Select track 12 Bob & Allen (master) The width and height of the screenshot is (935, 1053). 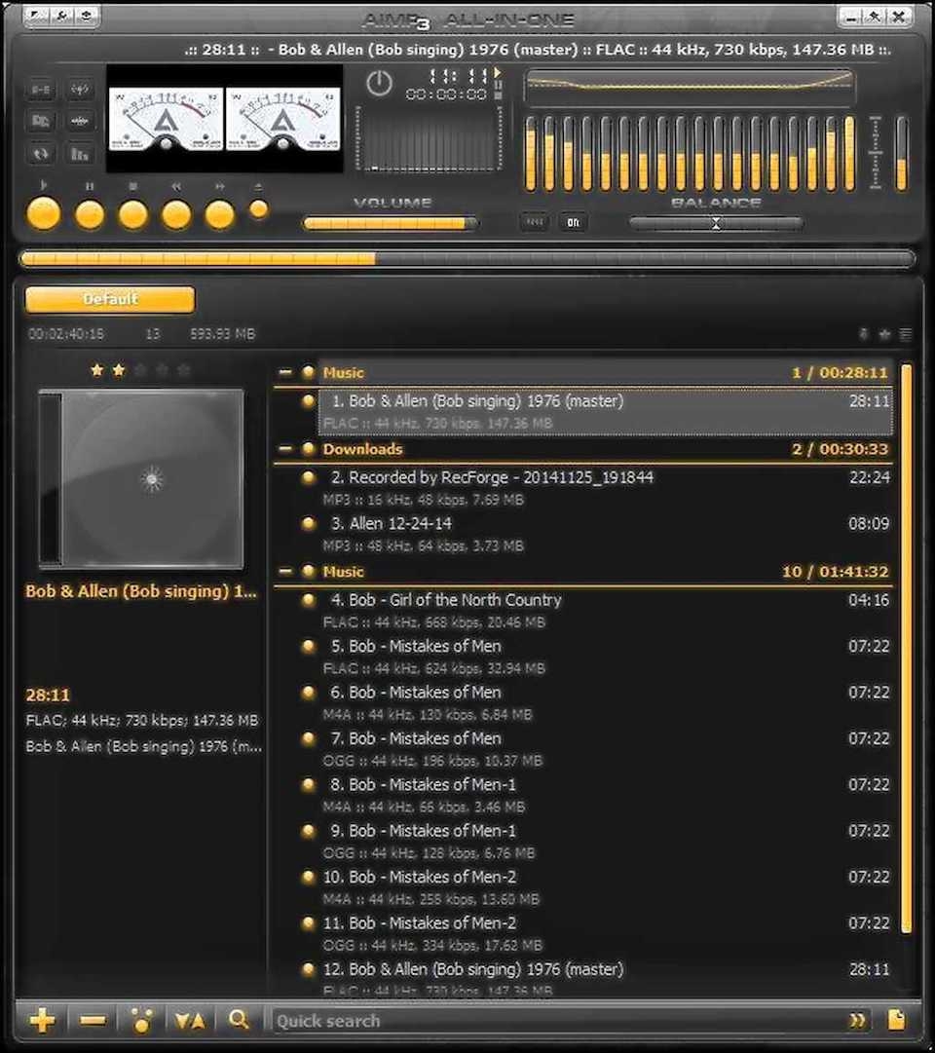tap(605, 978)
